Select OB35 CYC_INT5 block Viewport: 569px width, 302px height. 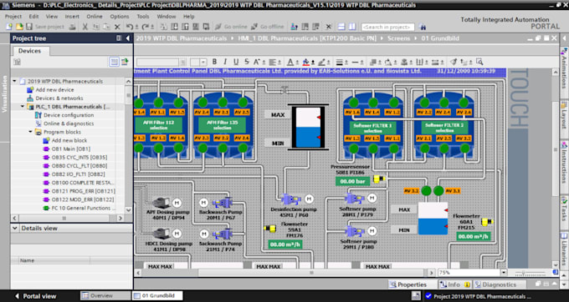click(79, 158)
